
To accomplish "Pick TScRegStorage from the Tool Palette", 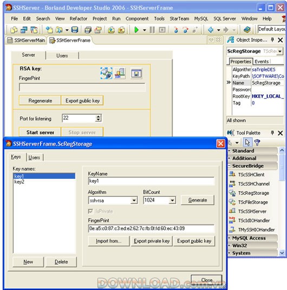I will (253, 193).
